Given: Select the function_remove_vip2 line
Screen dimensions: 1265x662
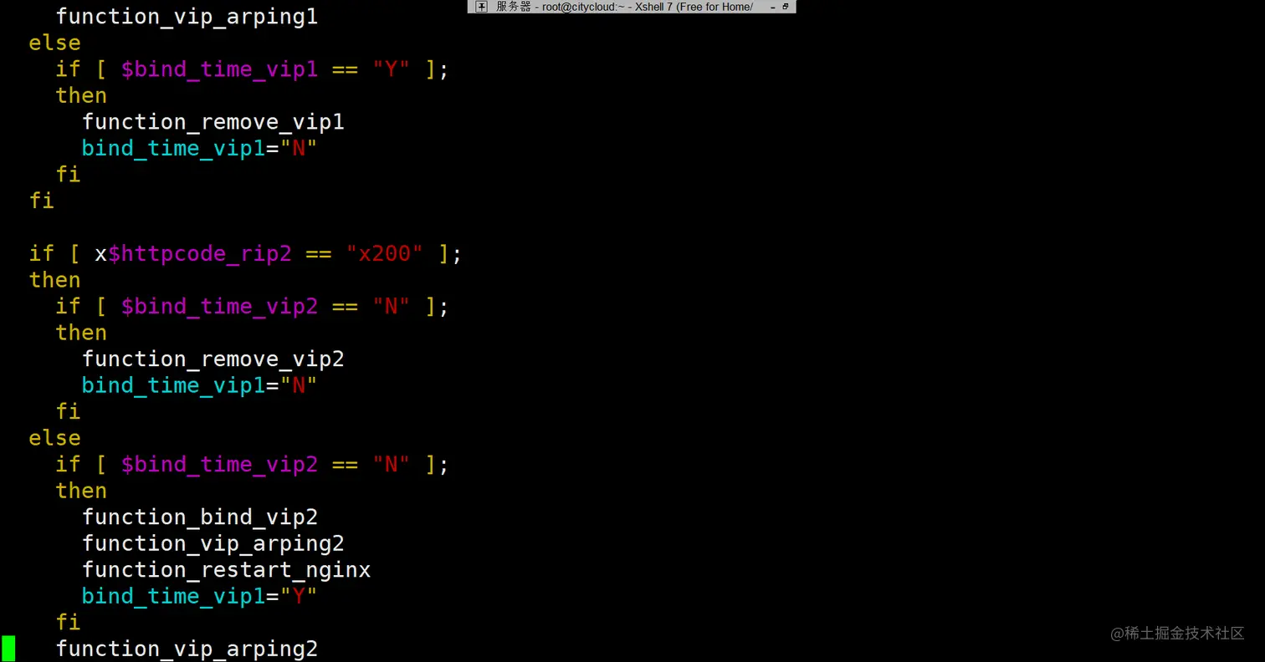Looking at the screenshot, I should (x=213, y=359).
